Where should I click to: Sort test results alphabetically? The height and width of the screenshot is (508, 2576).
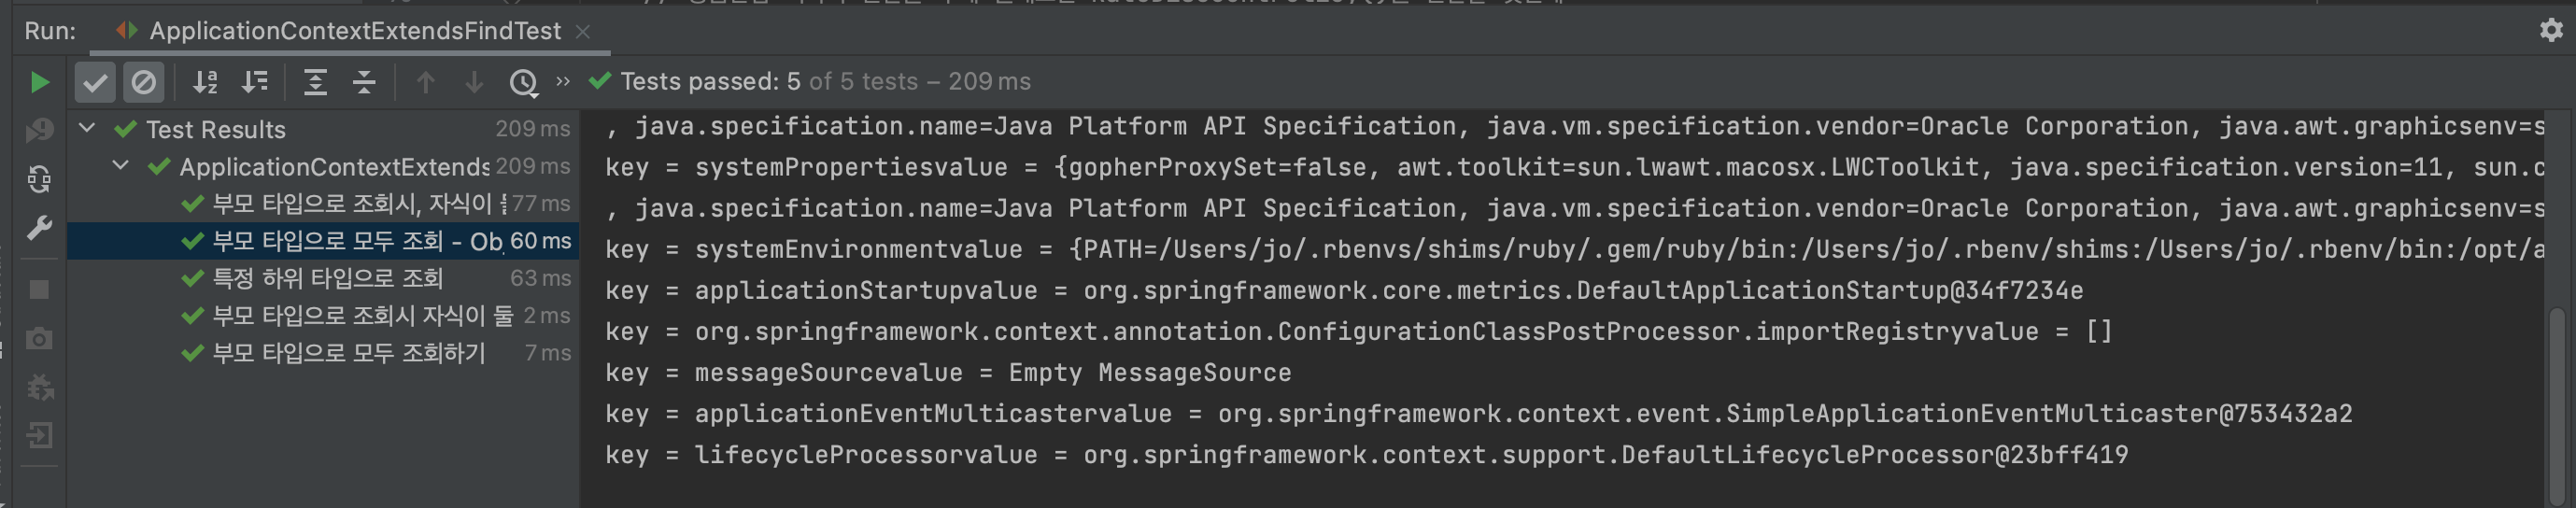pos(205,82)
